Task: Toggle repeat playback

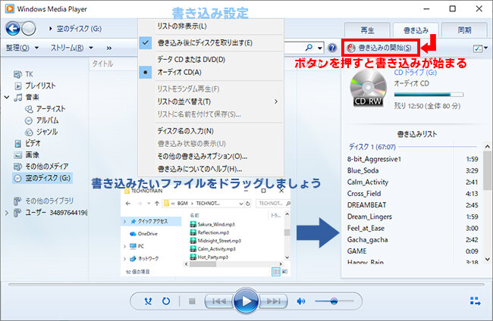Action: coord(166,301)
